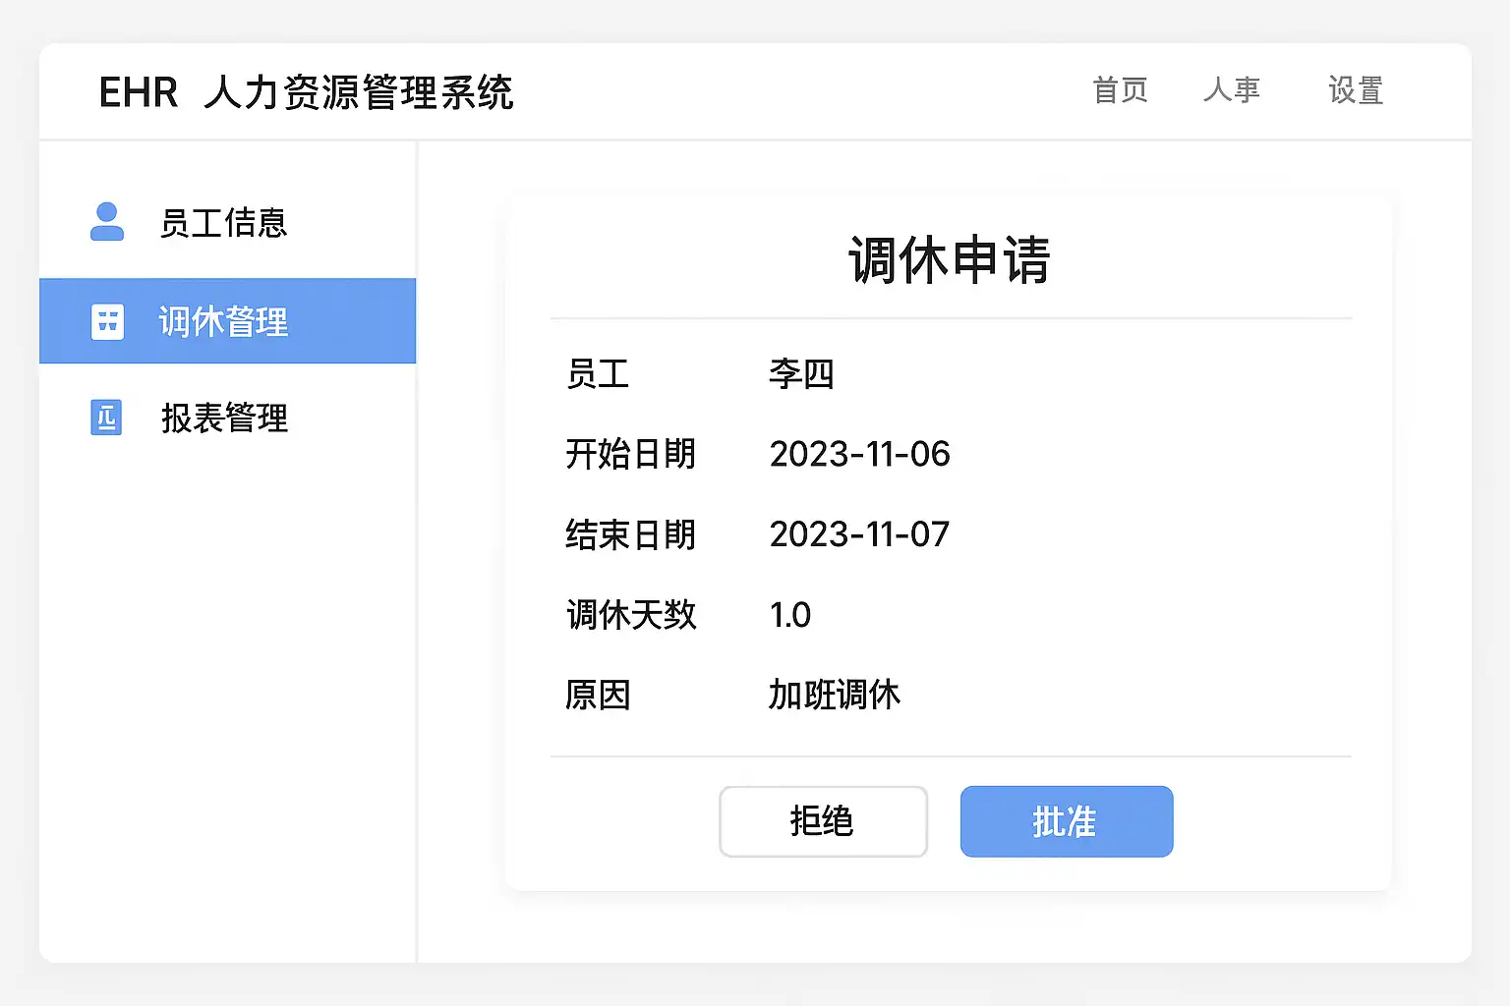The image size is (1510, 1006).
Task: Click the EHR 人力资源管理系统 title
Action: 306,92
